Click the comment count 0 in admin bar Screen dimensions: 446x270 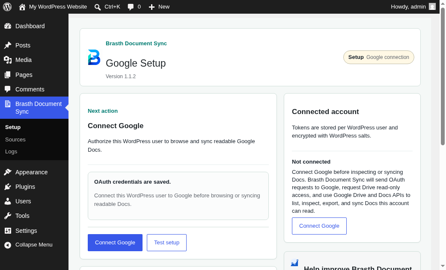[139, 7]
